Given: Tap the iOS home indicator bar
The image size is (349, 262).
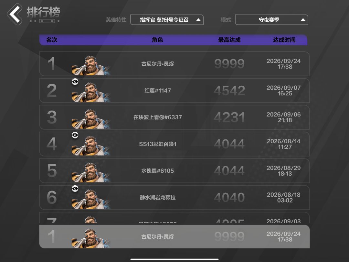Looking at the screenshot, I should pyautogui.click(x=174, y=259).
